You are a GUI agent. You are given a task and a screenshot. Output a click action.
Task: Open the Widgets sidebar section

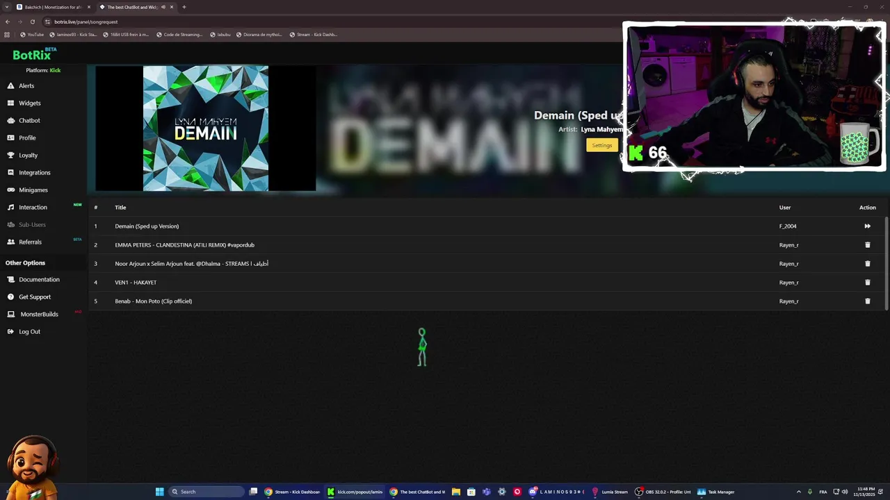[x=29, y=103]
